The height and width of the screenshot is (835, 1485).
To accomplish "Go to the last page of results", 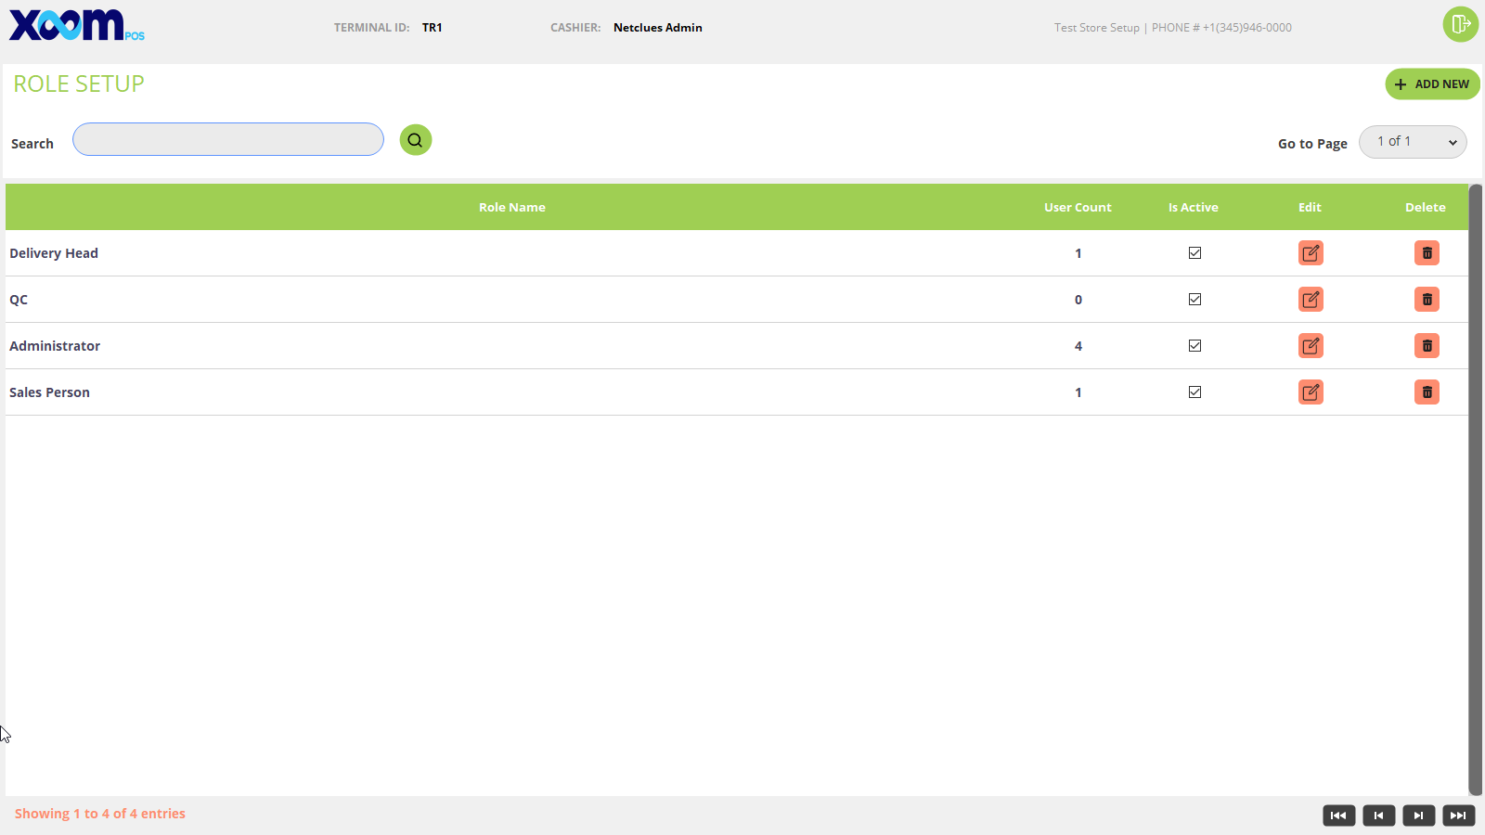I will pyautogui.click(x=1458, y=816).
